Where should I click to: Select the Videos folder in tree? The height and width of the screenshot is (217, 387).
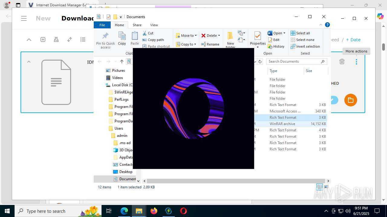point(117,78)
